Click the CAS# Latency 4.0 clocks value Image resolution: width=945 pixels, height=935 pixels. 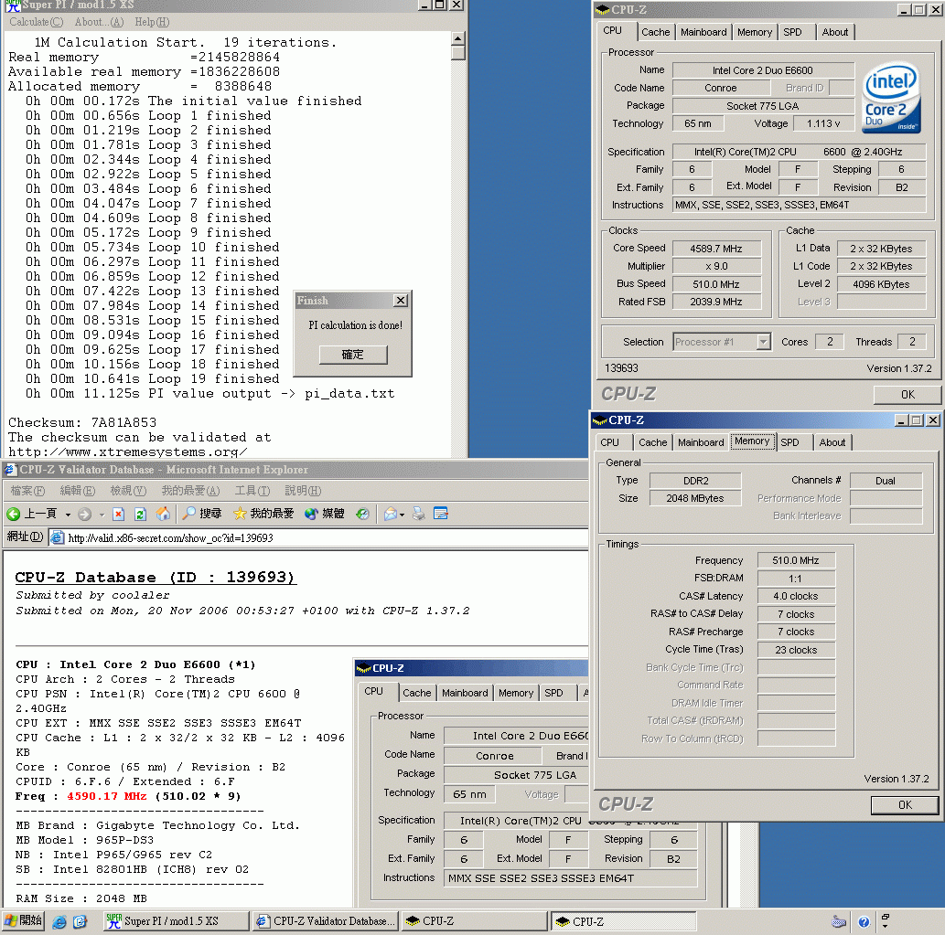tap(796, 596)
